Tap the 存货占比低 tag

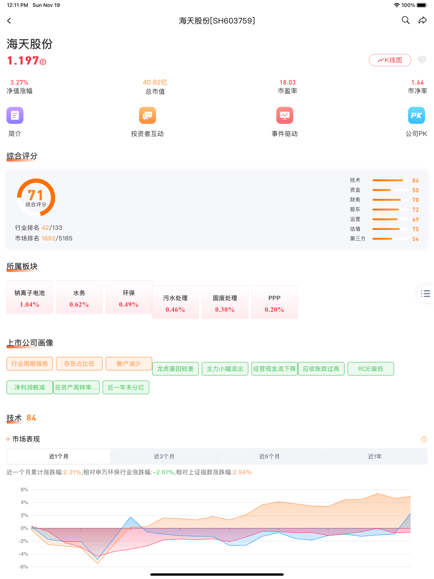pyautogui.click(x=79, y=364)
